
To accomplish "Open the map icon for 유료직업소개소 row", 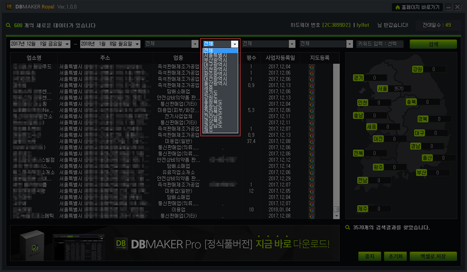I will click(312, 173).
